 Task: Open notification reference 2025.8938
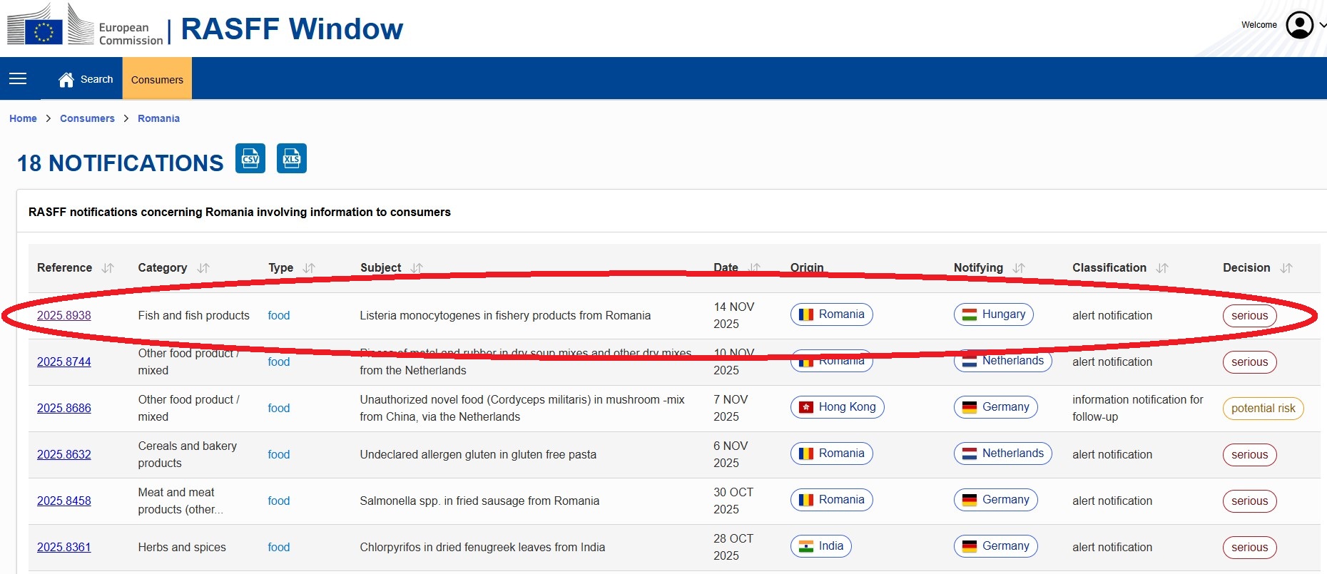[x=64, y=315]
